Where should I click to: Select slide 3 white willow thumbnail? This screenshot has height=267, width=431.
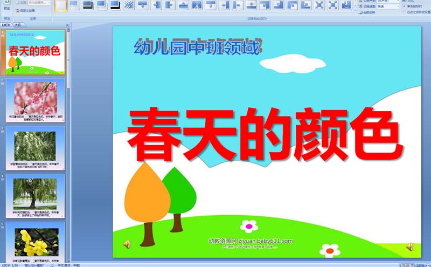(36, 148)
